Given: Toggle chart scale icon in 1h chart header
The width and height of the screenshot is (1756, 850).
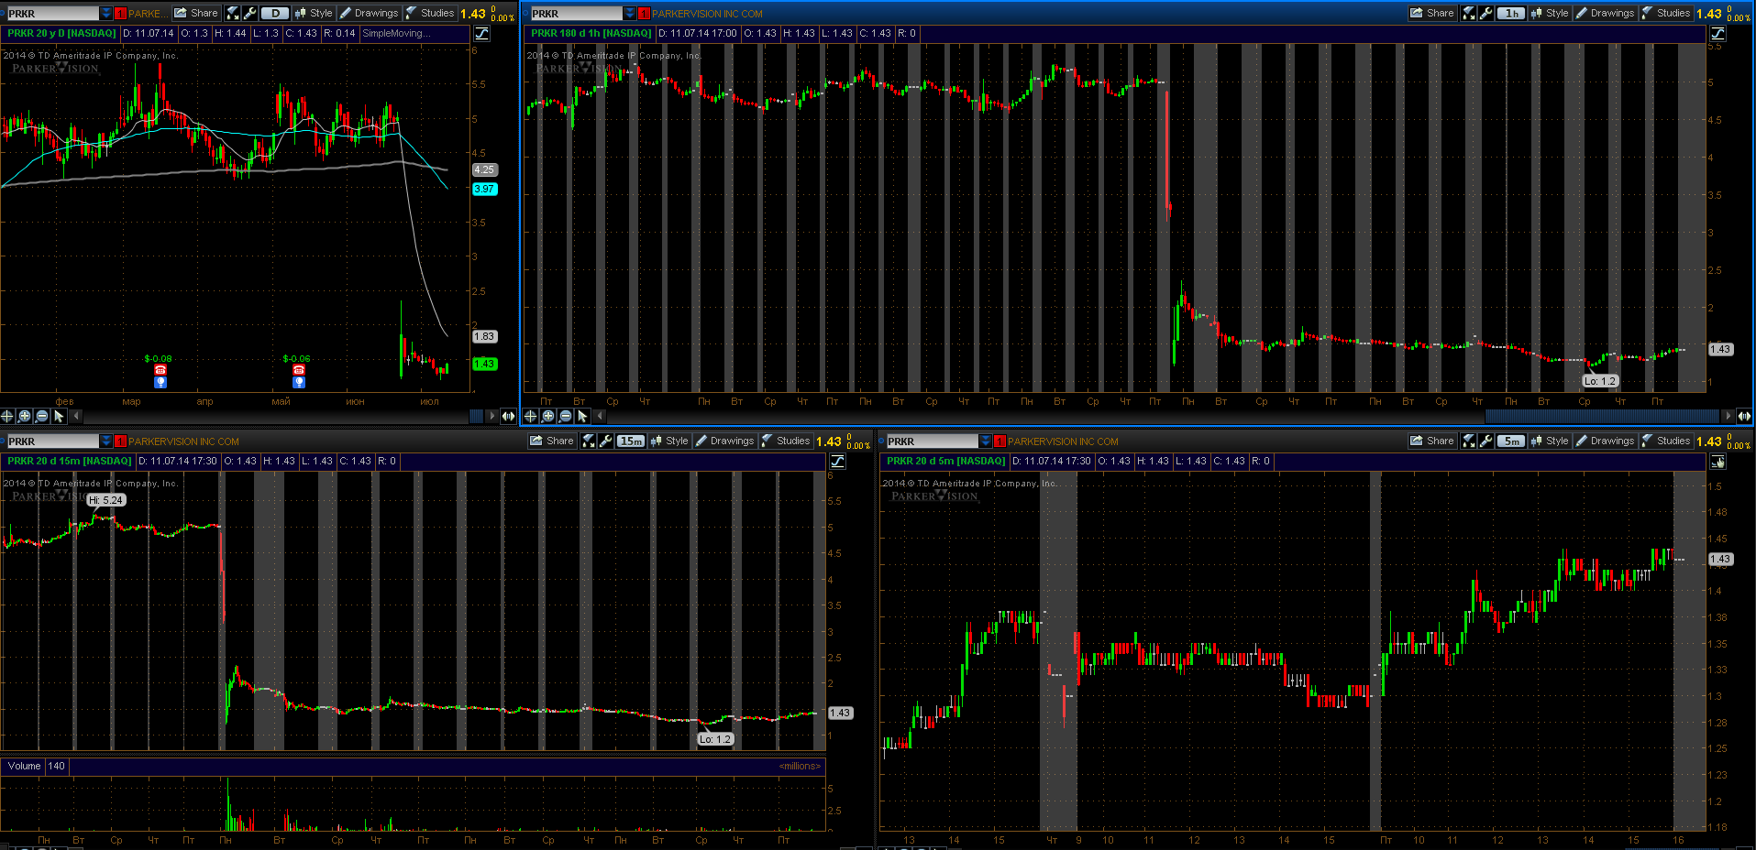Looking at the screenshot, I should (x=1718, y=34).
